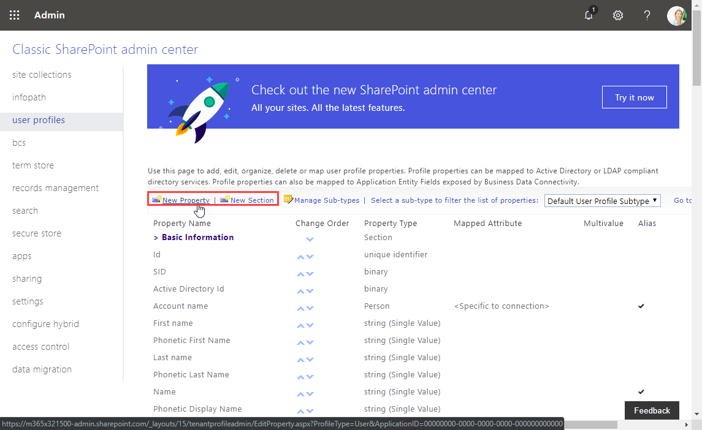
Task: Open apps in sidebar
Action: coord(22,257)
